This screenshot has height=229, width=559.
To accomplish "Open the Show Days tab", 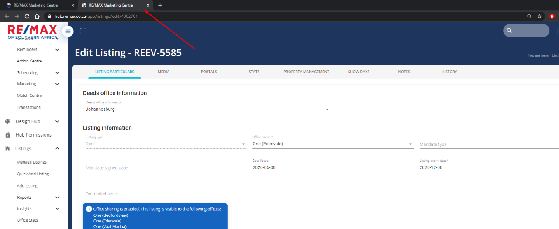I will (359, 72).
